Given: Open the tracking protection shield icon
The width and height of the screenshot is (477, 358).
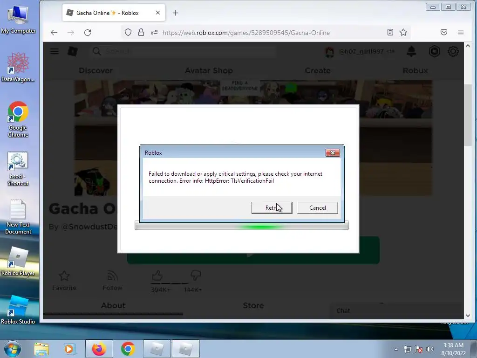Looking at the screenshot, I should 128,32.
